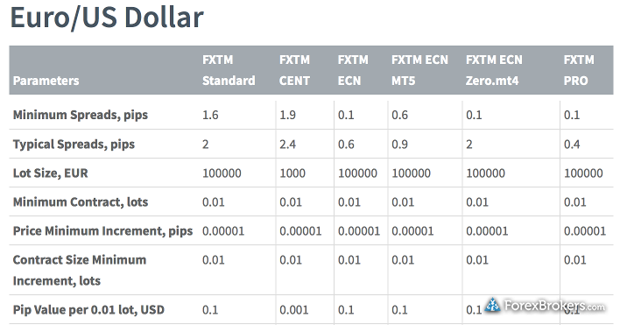Select the FXTM CENT column header

click(x=295, y=70)
